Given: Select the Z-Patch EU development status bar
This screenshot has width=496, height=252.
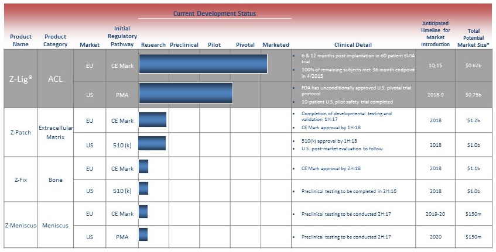Looking at the screenshot, I should tap(152, 119).
